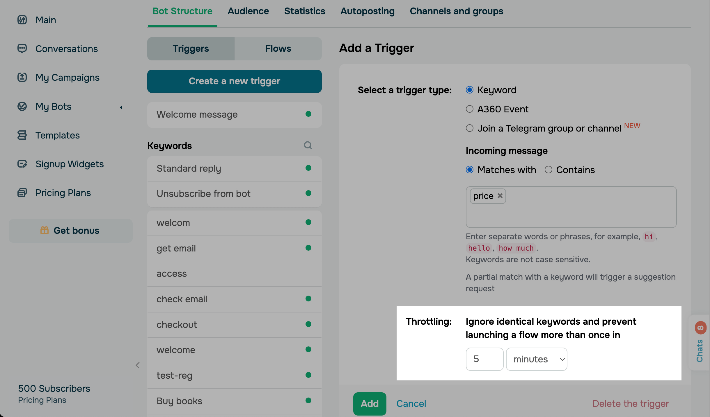Click the My Campaigns sidebar icon
The height and width of the screenshot is (417, 710).
click(22, 77)
